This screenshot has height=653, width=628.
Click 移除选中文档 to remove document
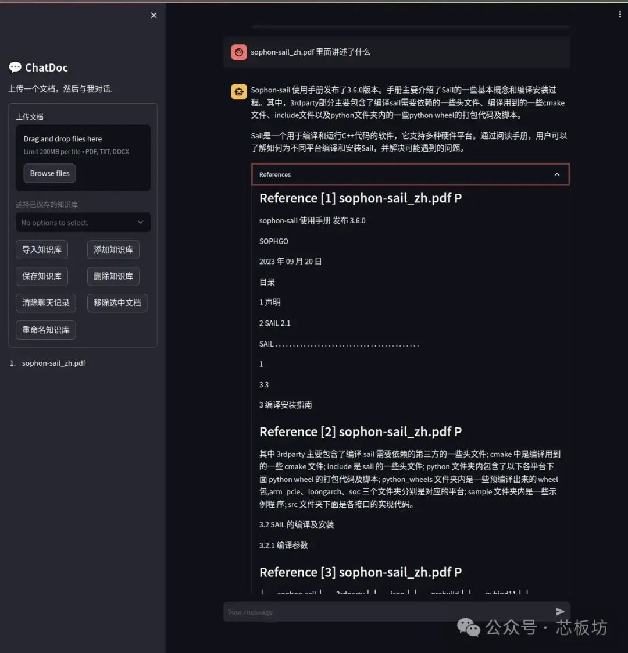click(x=117, y=303)
